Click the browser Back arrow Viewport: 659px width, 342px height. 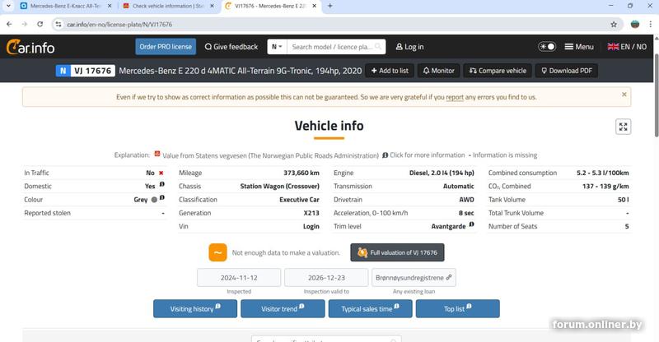tap(9, 25)
